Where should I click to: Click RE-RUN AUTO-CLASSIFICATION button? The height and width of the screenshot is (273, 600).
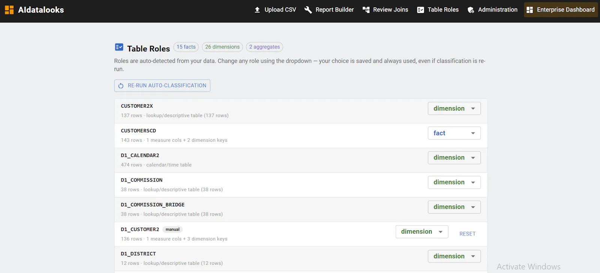point(162,85)
